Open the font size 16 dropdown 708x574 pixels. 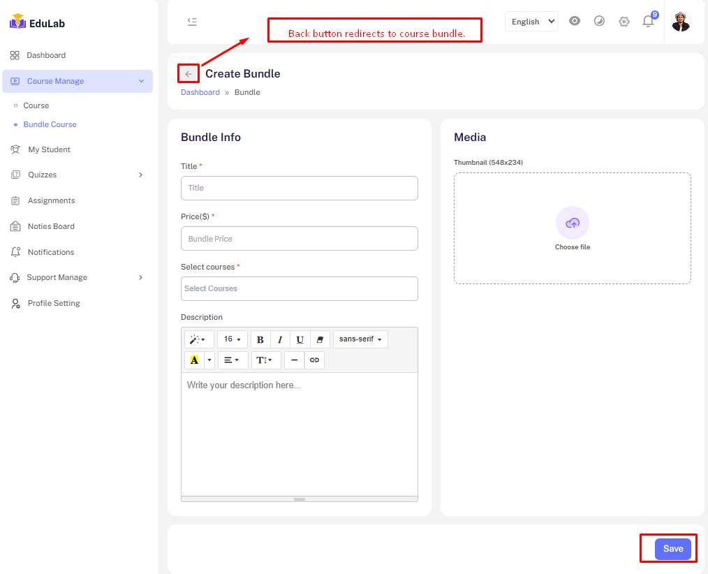tap(233, 339)
